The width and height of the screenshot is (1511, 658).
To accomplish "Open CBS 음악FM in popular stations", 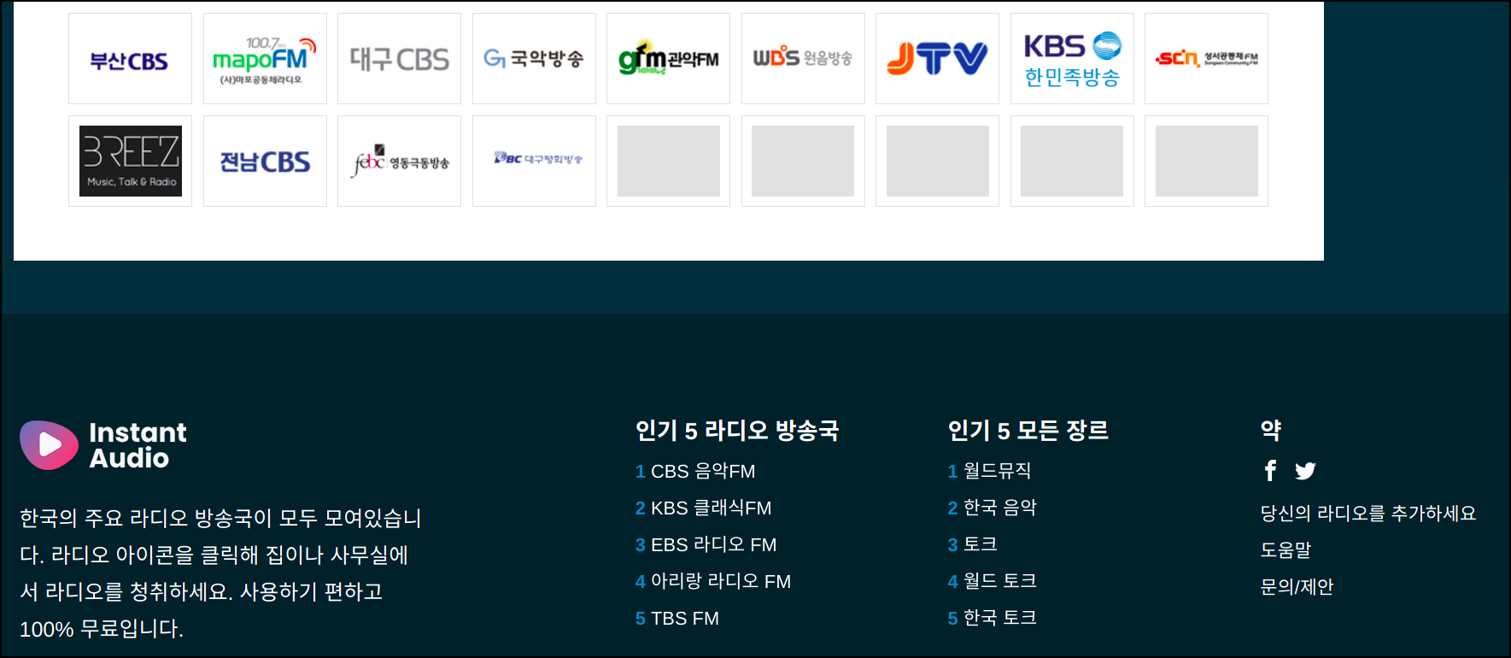I will 703,471.
